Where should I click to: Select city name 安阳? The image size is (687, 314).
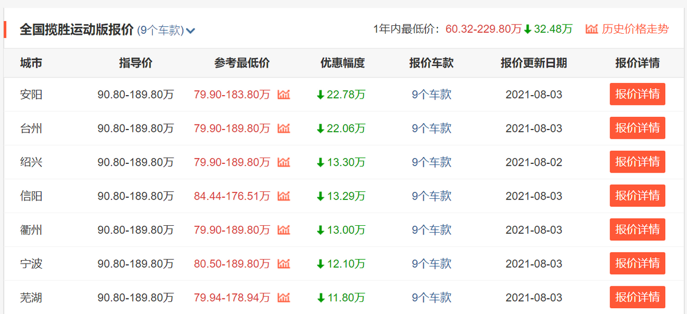[x=31, y=95]
